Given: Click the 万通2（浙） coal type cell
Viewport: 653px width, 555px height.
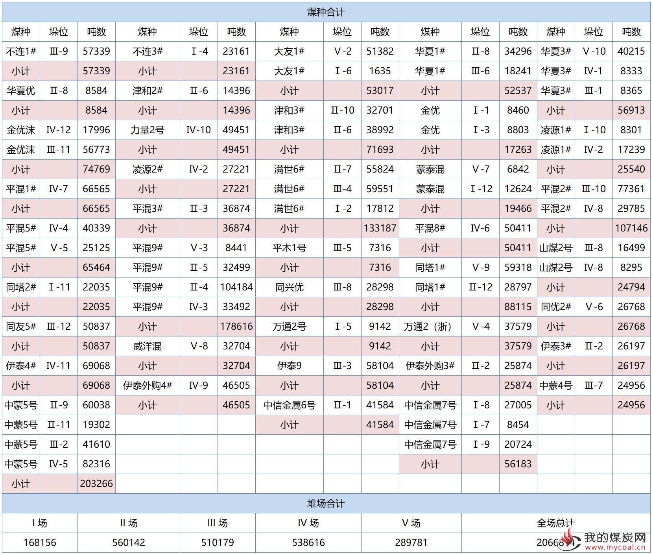Looking at the screenshot, I should (x=430, y=326).
